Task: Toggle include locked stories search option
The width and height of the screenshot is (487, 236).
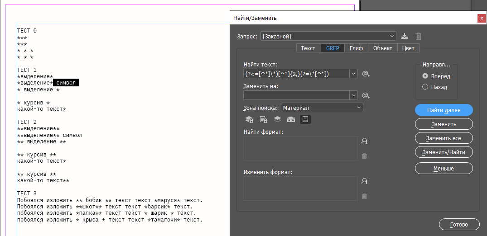Action: click(263, 119)
